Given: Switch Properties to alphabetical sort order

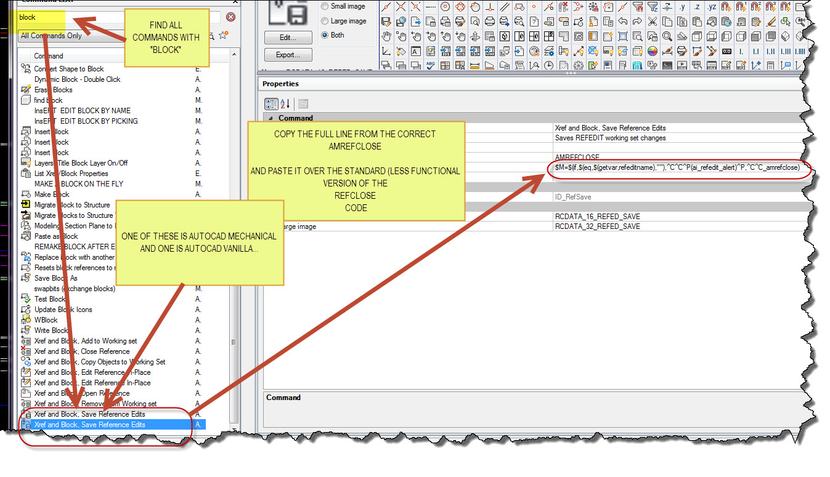Looking at the screenshot, I should 285,103.
